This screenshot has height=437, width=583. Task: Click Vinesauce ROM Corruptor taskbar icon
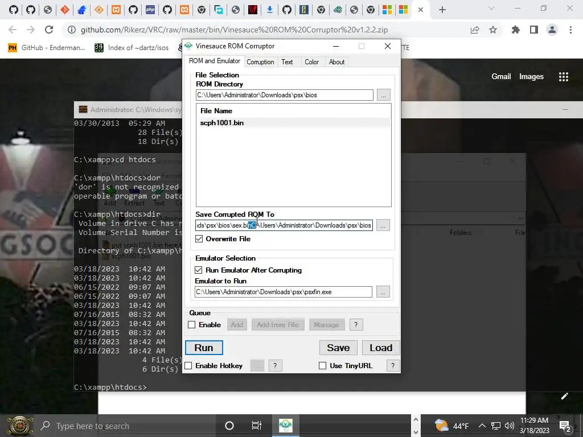pyautogui.click(x=286, y=426)
